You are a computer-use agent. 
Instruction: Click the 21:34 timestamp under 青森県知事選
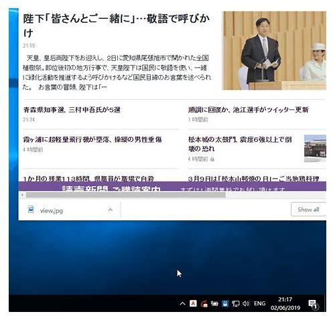click(29, 120)
